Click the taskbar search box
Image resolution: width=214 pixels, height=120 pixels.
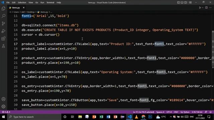click(x=34, y=117)
